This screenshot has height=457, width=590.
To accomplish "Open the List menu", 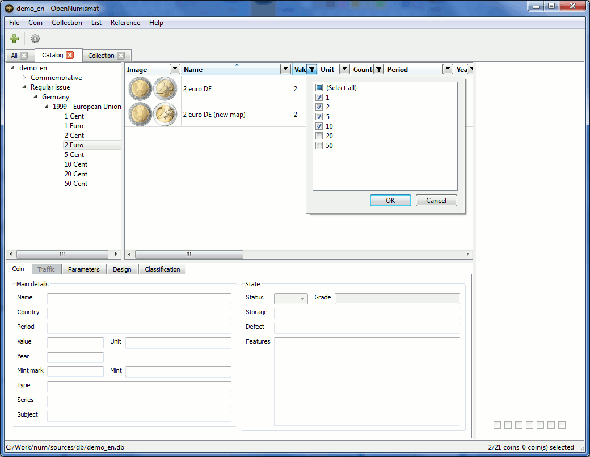I will click(x=96, y=23).
